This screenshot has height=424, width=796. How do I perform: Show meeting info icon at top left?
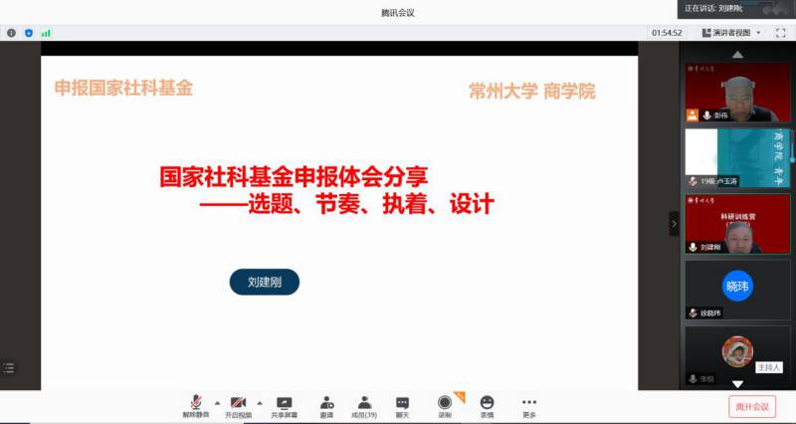click(11, 33)
